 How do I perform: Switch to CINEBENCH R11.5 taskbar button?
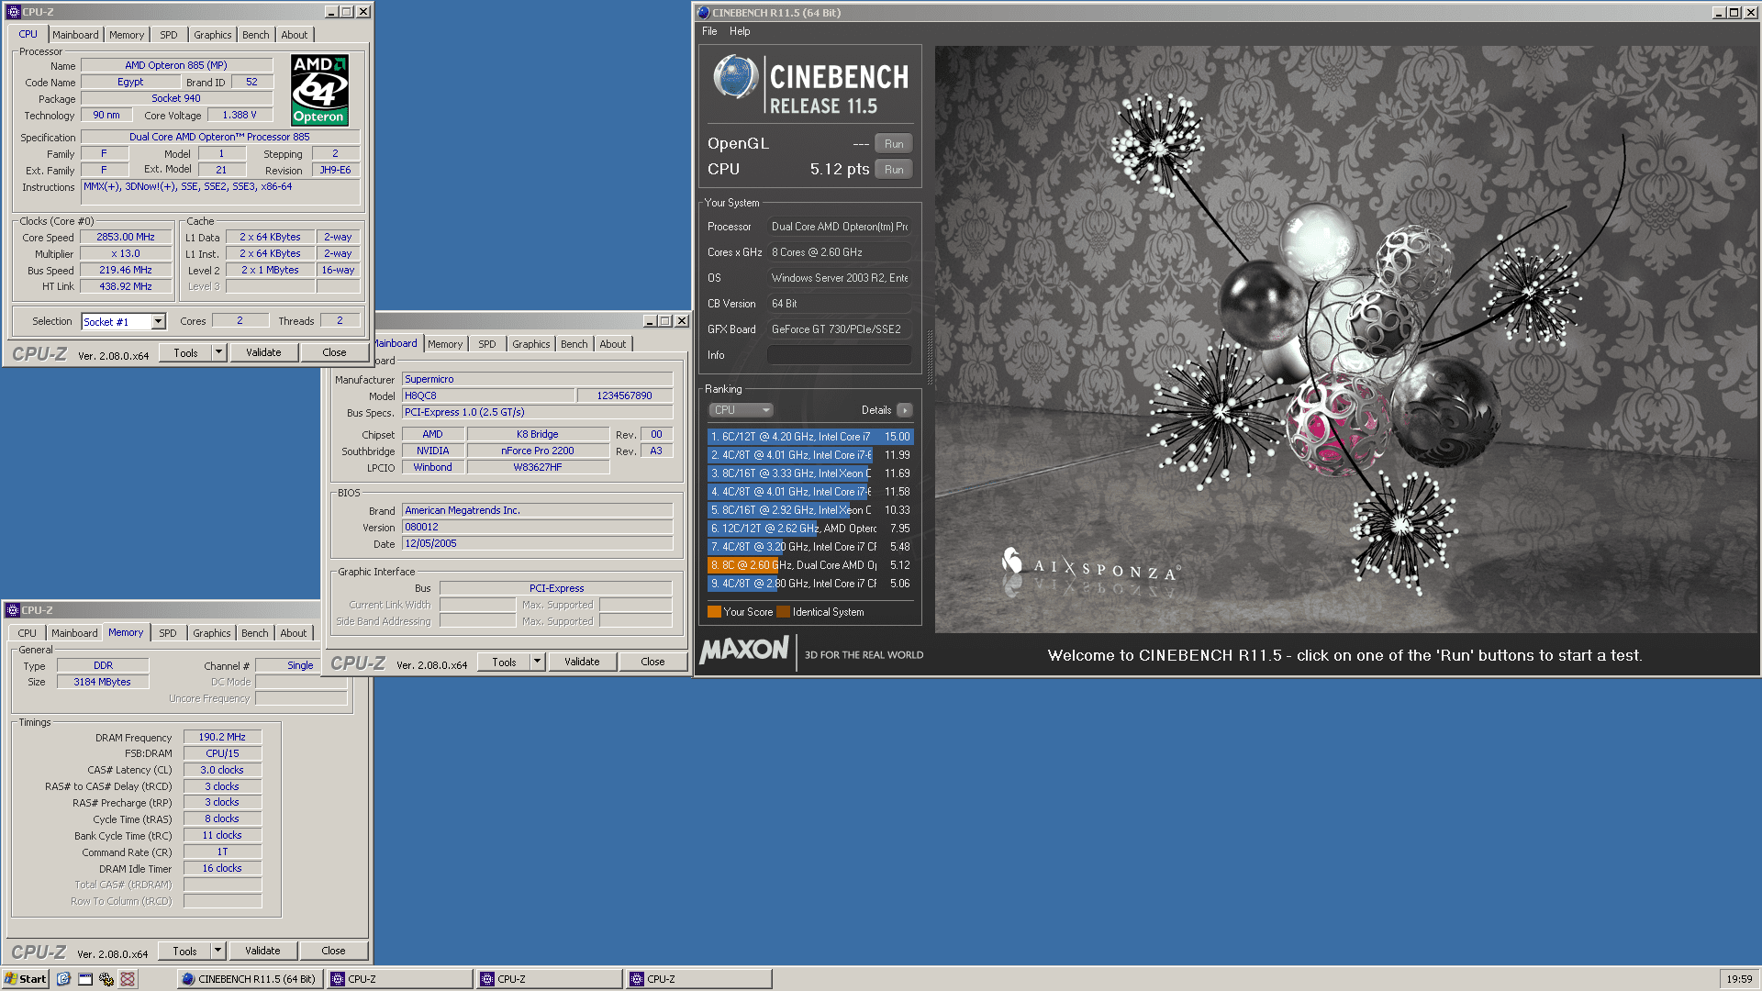coord(250,979)
